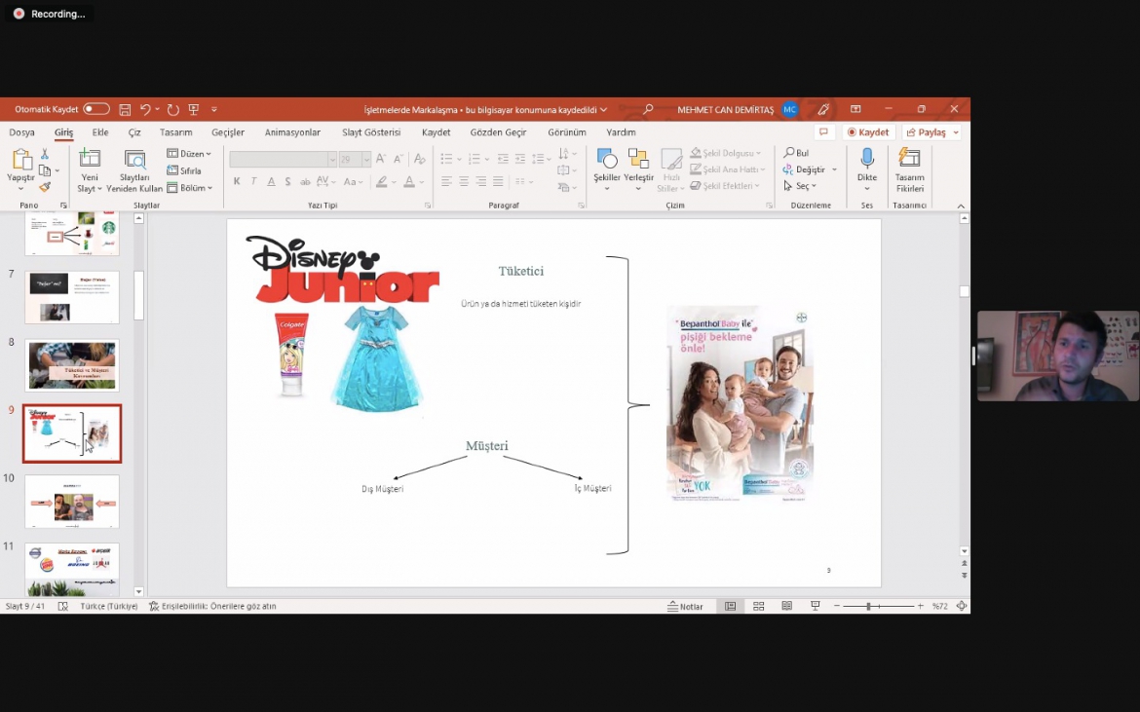Toggle bold K formatting
Screen dimensions: 1140x712
coord(237,181)
